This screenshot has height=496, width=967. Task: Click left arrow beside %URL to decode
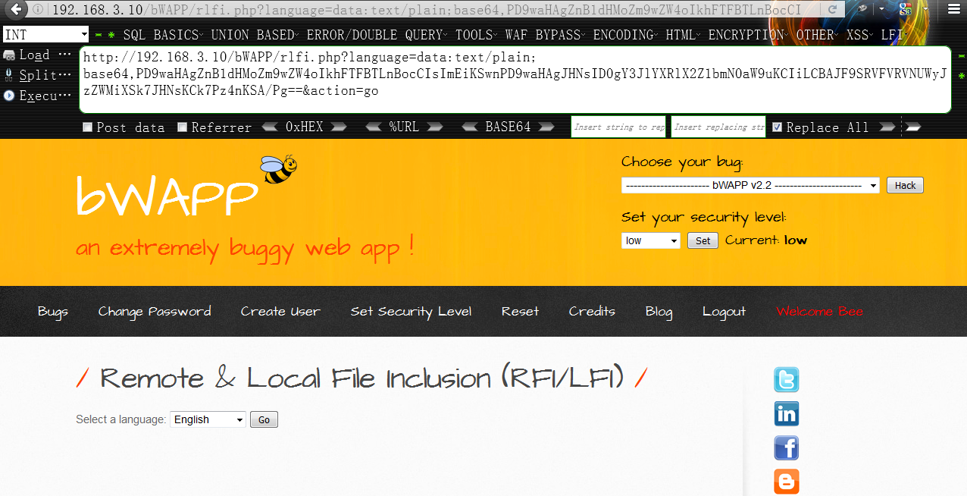[374, 127]
